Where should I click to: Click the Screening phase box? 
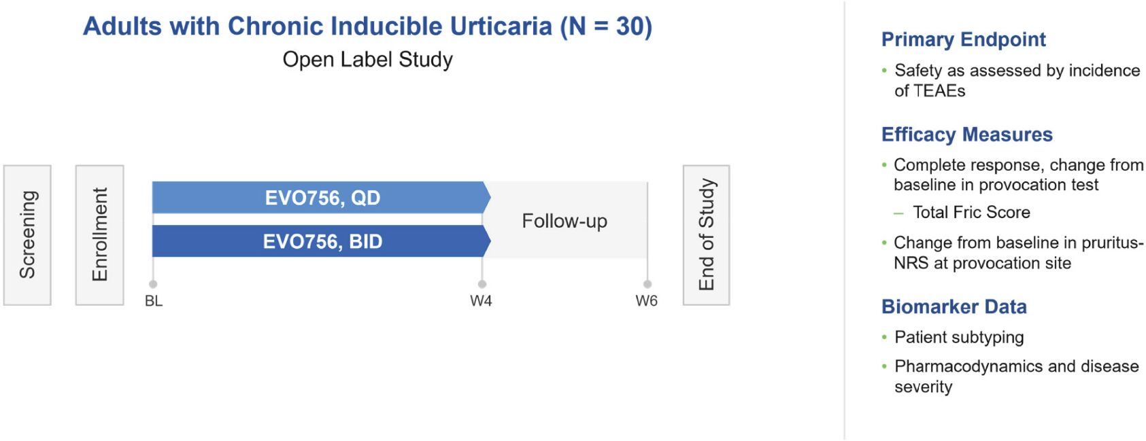tap(27, 234)
